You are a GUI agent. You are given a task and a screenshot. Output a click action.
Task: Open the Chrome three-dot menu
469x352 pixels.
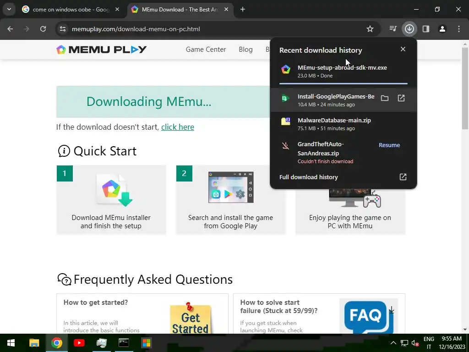coord(459,29)
